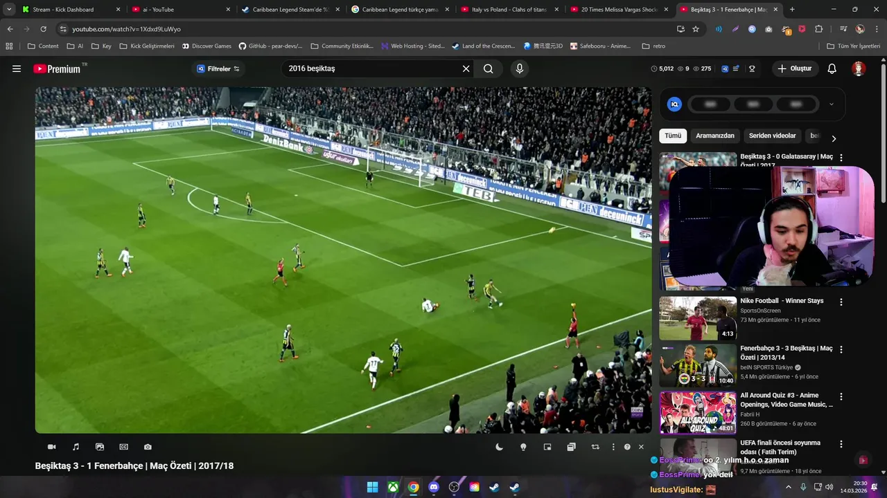Click the music note icon under the player
The width and height of the screenshot is (887, 498).
click(76, 447)
